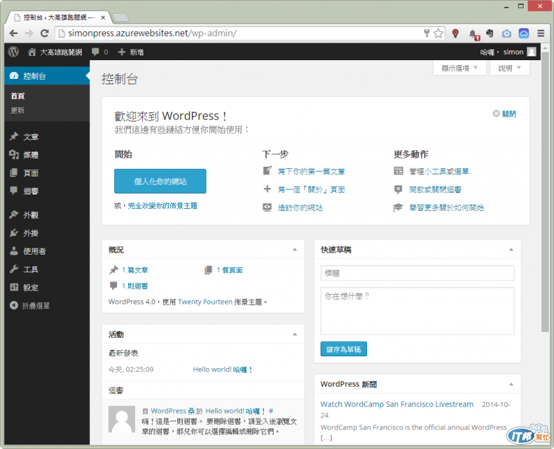Open 1 則迴響 count link
Image resolution: width=554 pixels, height=449 pixels.
click(135, 286)
